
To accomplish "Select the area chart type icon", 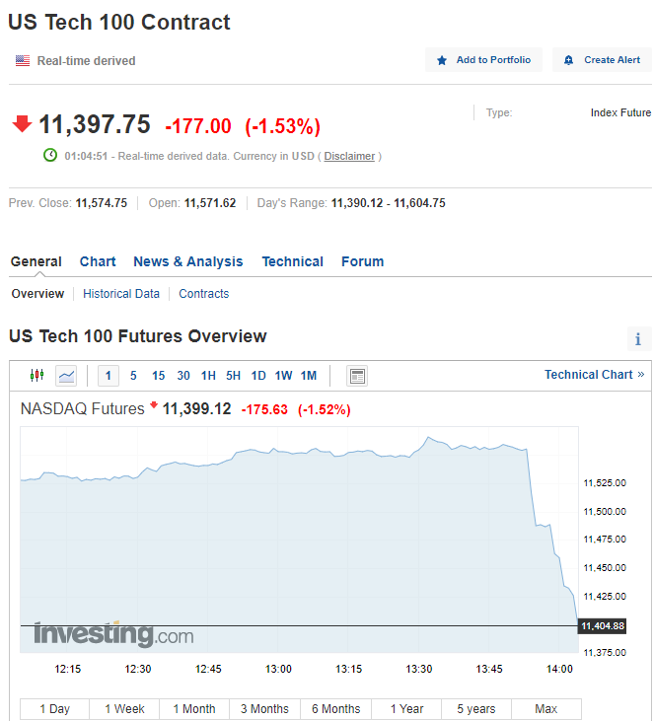I will tap(66, 376).
